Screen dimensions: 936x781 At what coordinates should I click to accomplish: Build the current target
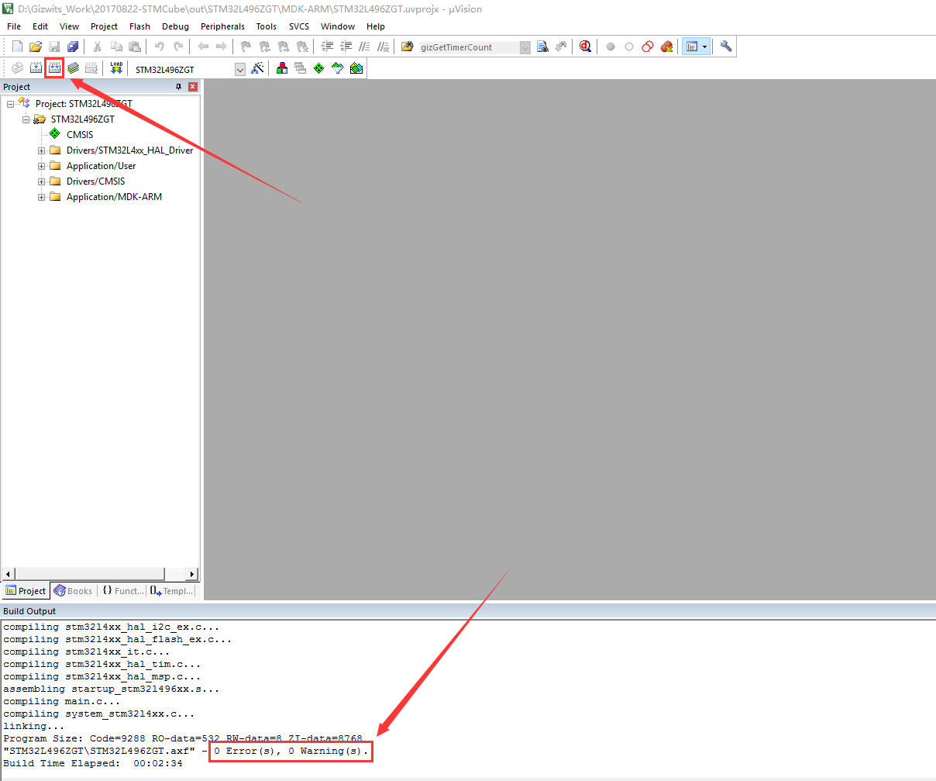coord(36,67)
